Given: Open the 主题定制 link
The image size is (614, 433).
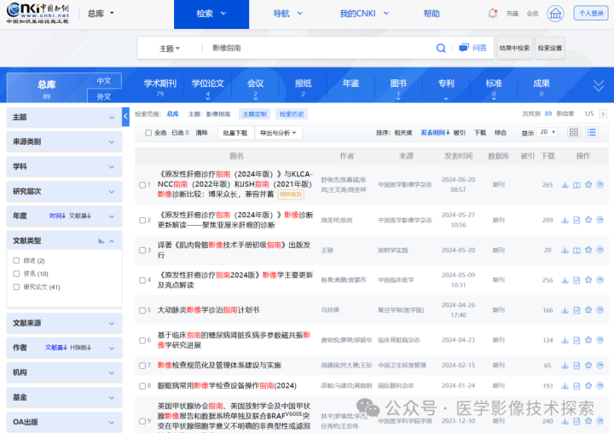Looking at the screenshot, I should (254, 114).
